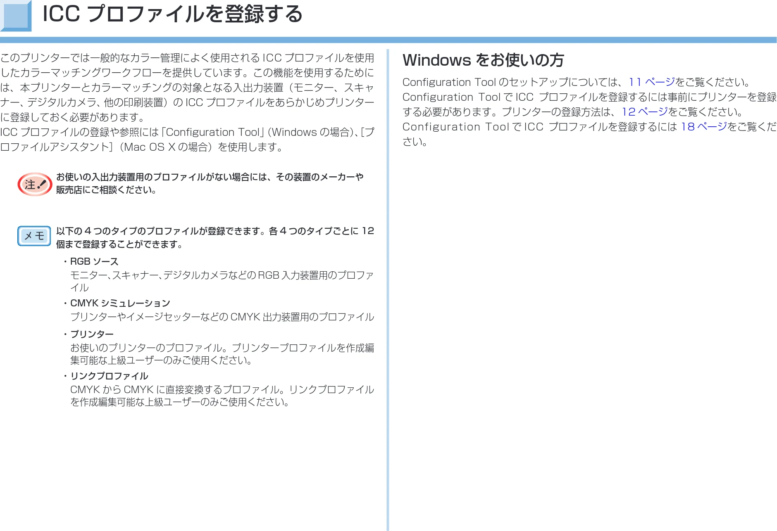Click the 注 caution icon
The height and width of the screenshot is (531, 777).
35,184
